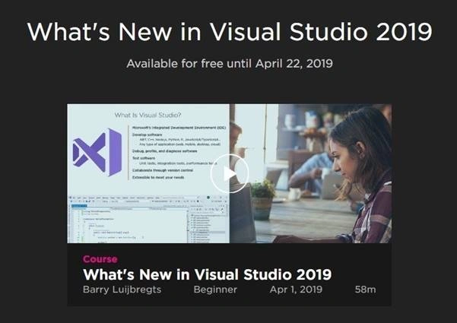Click "Available for free until April 22, 2019"
This screenshot has height=323, width=457.
(x=230, y=64)
